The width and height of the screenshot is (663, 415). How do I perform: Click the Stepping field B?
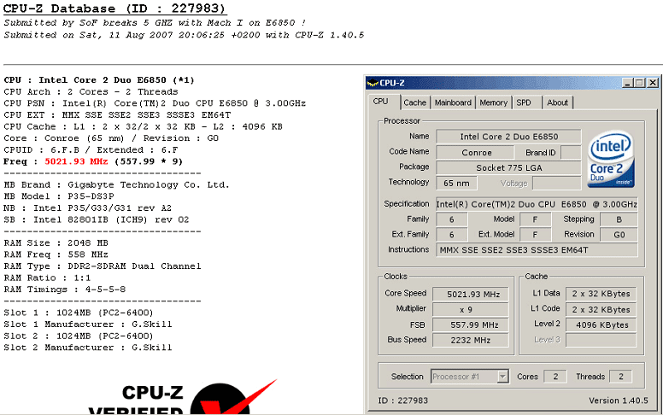pyautogui.click(x=619, y=219)
